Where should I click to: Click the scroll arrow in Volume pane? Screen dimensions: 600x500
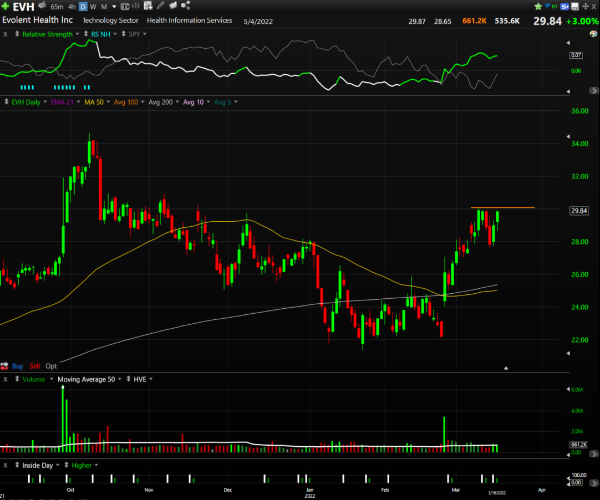593,453
